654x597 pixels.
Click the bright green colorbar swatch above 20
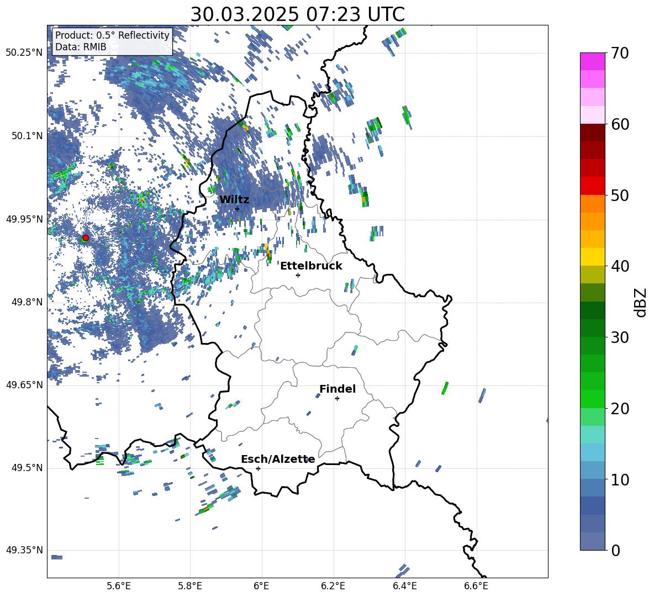pyautogui.click(x=592, y=399)
